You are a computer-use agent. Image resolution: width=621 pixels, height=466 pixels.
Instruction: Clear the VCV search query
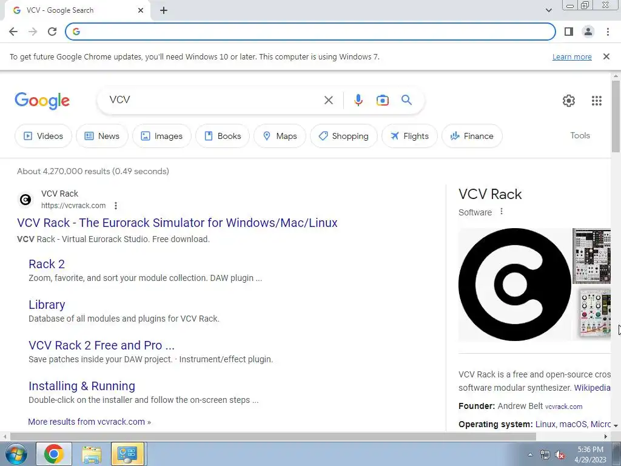click(x=328, y=100)
